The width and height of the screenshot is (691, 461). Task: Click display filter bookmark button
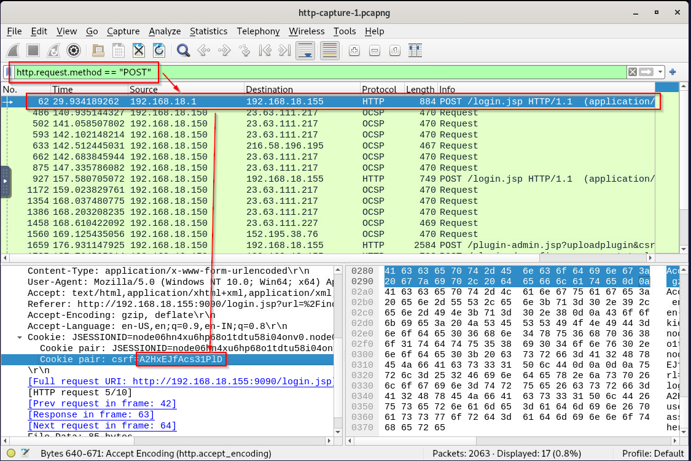coord(8,72)
